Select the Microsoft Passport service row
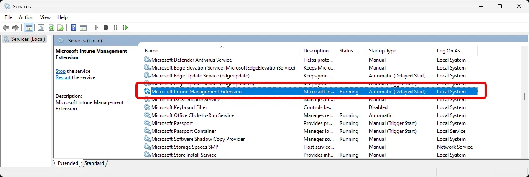The image size is (529, 177). coord(310,123)
